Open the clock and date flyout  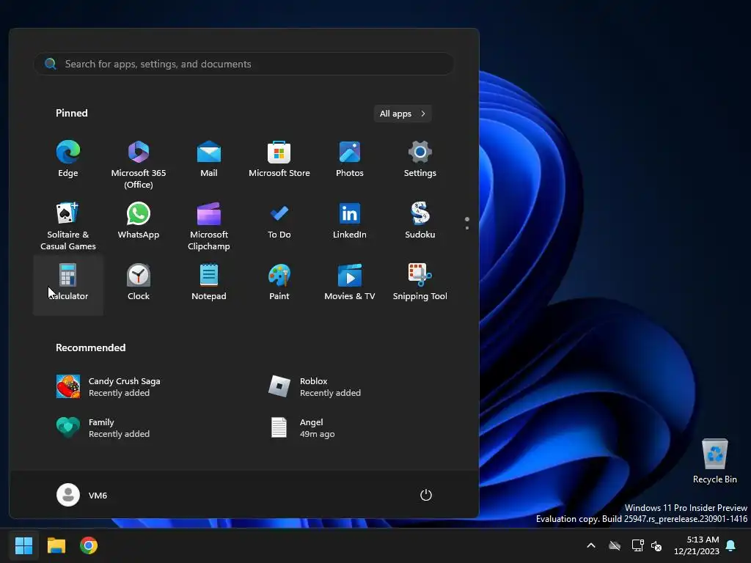click(x=697, y=545)
